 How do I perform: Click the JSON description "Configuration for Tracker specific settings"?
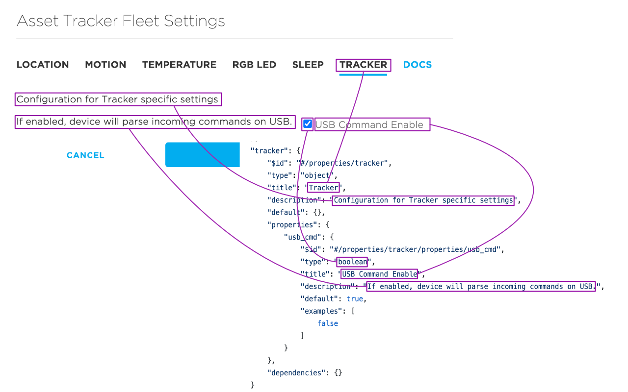(x=423, y=200)
